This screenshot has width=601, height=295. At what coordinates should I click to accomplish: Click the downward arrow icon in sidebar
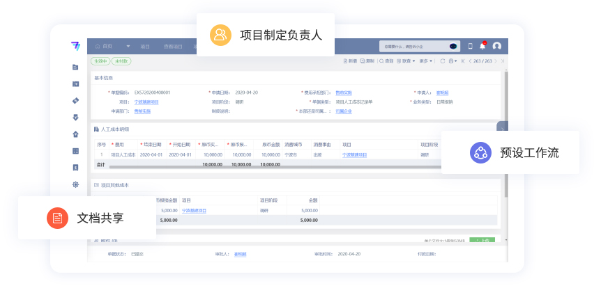point(75,118)
